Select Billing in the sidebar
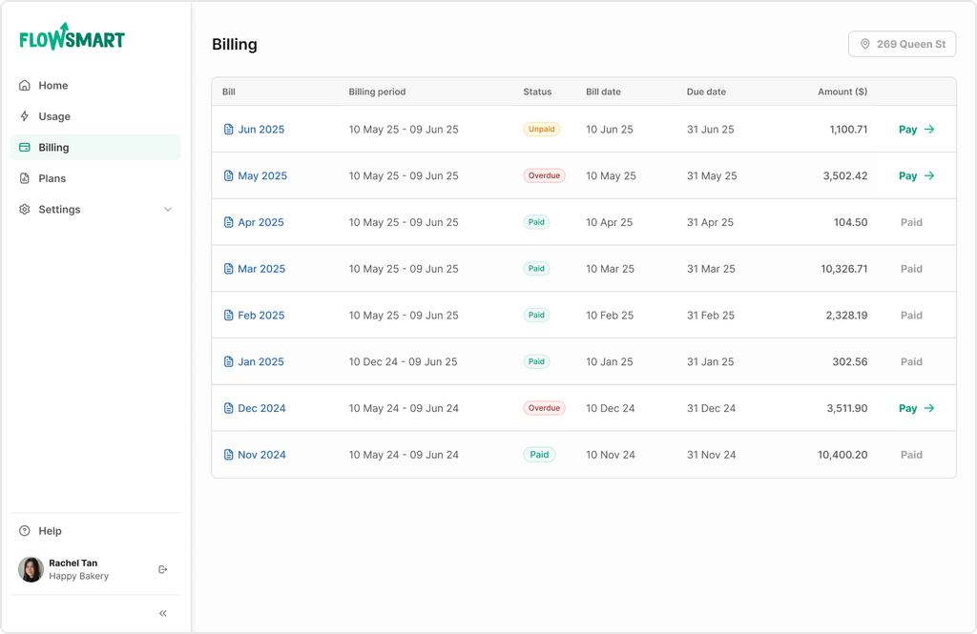Viewport: 977px width, 634px height. coord(53,148)
